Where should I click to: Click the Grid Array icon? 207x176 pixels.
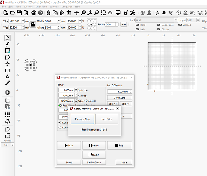(x=7, y=115)
